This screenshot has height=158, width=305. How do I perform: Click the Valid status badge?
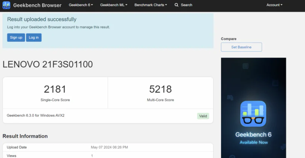(x=203, y=116)
